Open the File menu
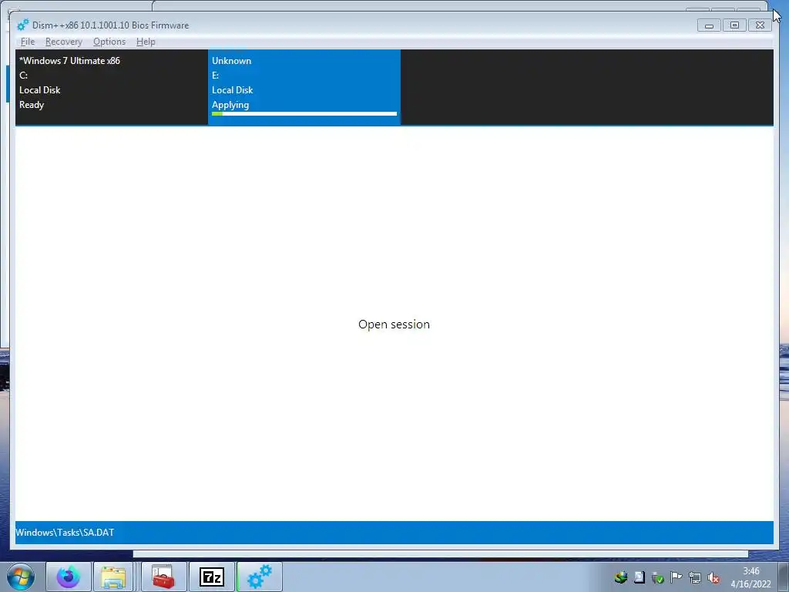 [28, 42]
